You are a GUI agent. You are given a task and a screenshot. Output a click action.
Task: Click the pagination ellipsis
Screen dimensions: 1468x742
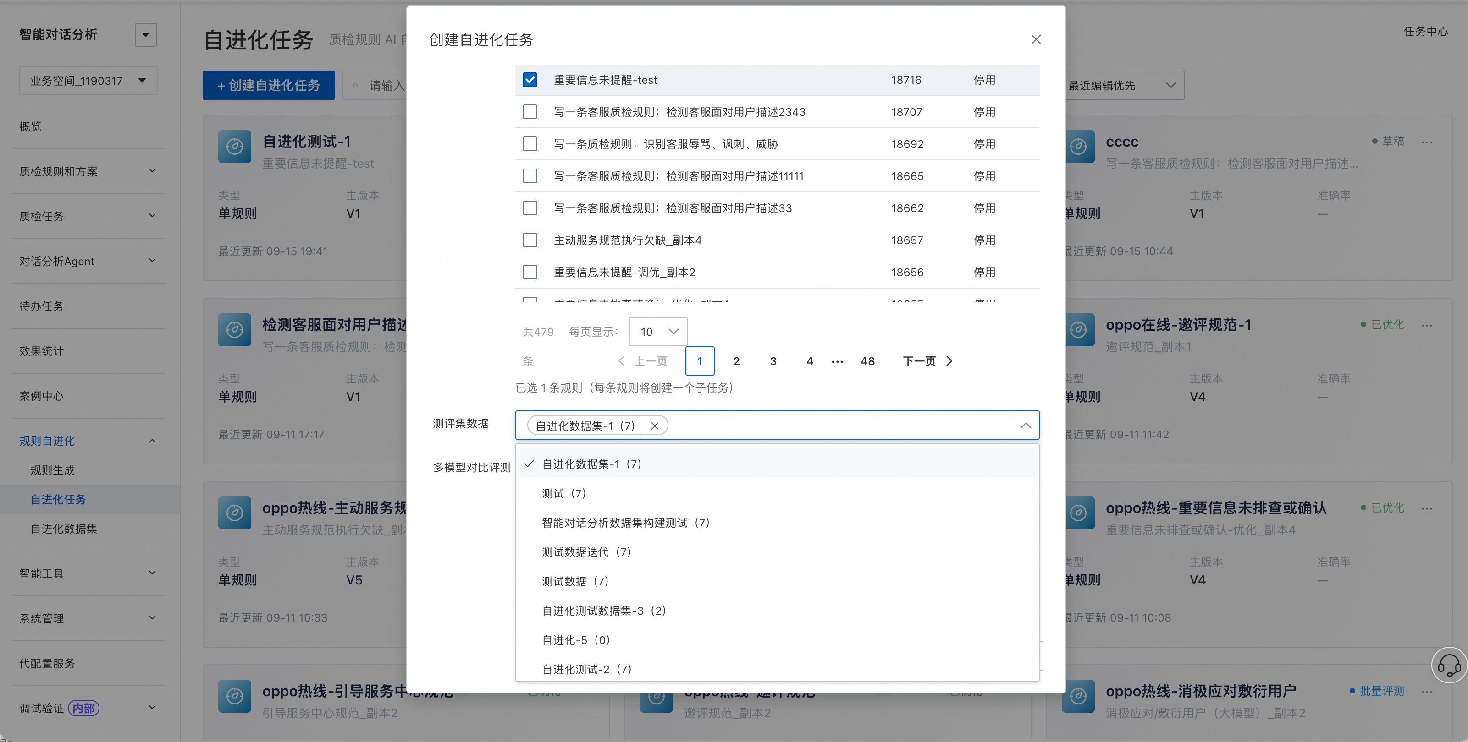coord(837,361)
